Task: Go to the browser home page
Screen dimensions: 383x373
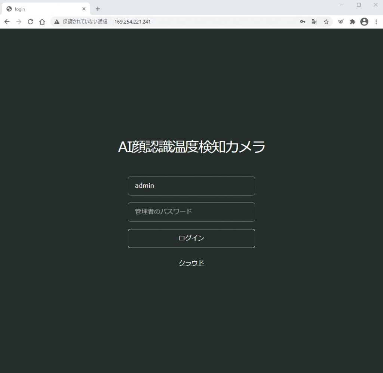Action: [x=42, y=22]
